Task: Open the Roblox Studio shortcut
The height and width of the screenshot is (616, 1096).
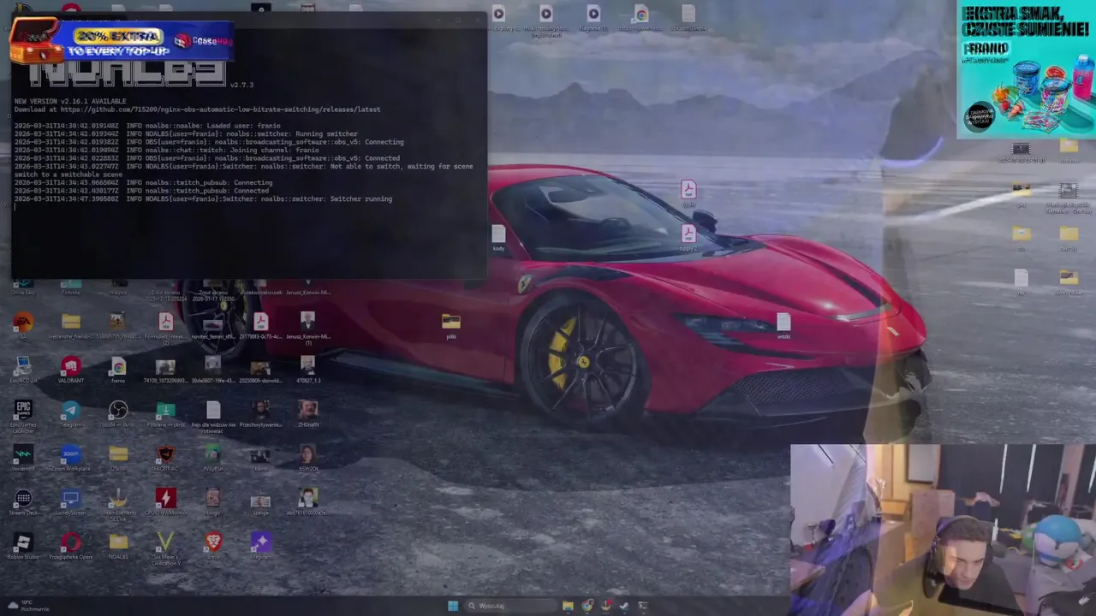Action: click(x=23, y=546)
